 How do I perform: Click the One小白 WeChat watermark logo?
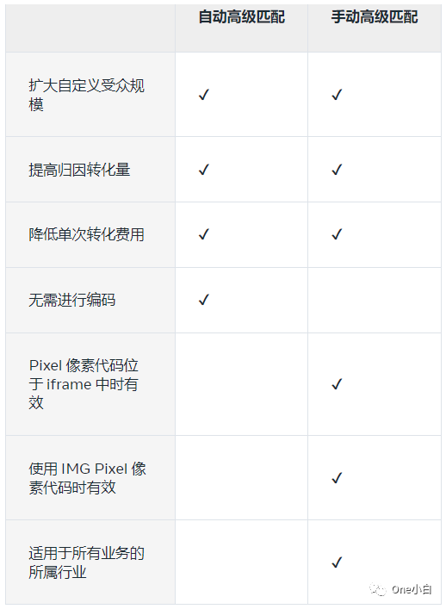[x=400, y=589]
